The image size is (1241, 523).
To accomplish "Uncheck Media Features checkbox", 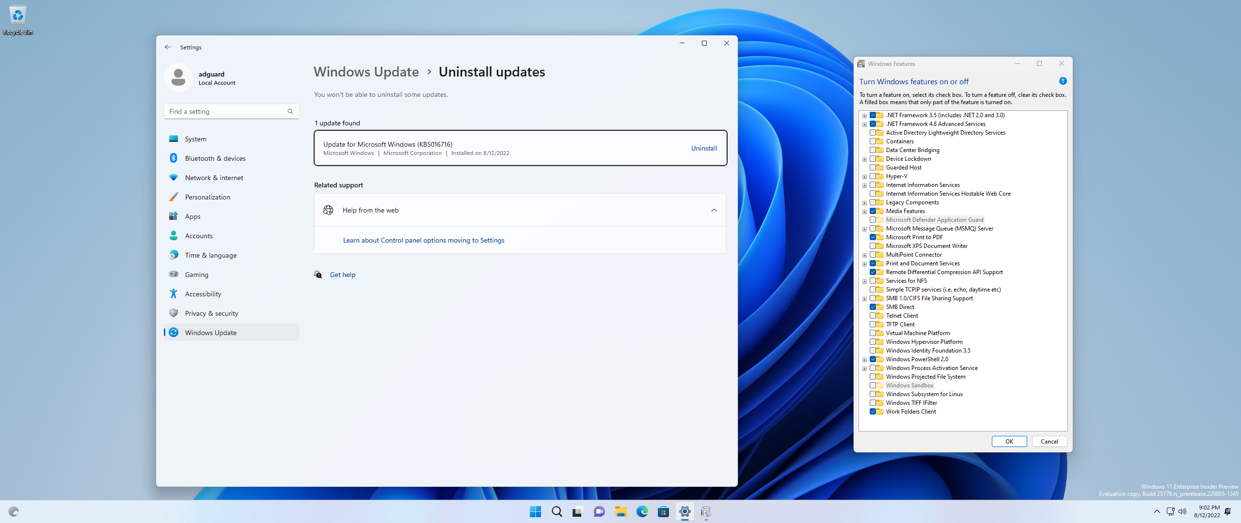I will (873, 211).
